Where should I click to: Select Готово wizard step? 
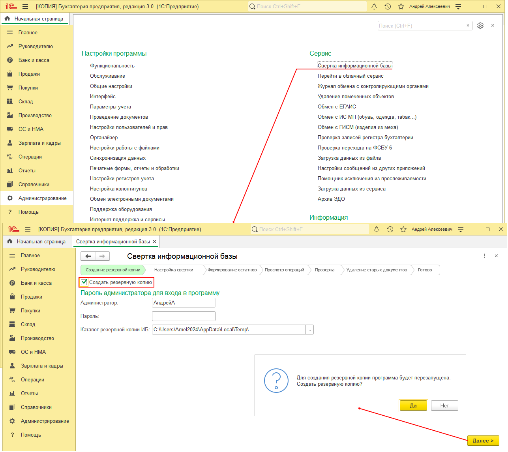pyautogui.click(x=425, y=270)
